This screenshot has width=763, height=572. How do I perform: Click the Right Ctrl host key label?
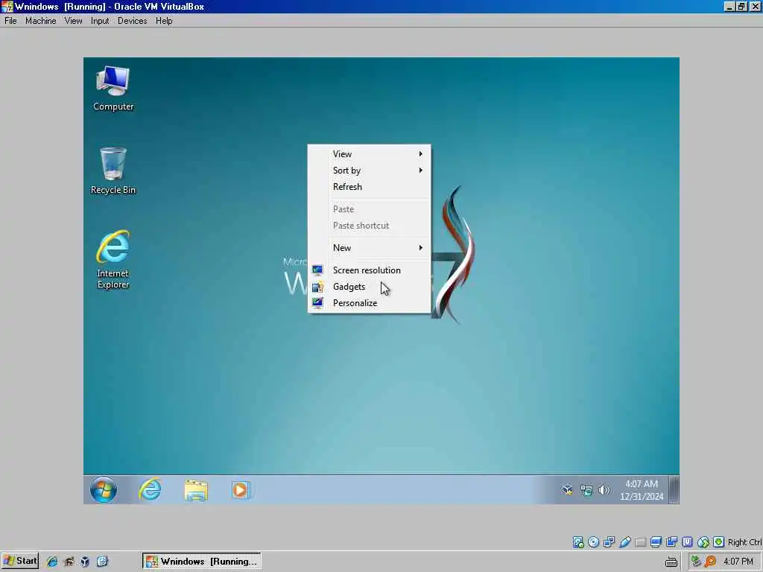pos(744,542)
